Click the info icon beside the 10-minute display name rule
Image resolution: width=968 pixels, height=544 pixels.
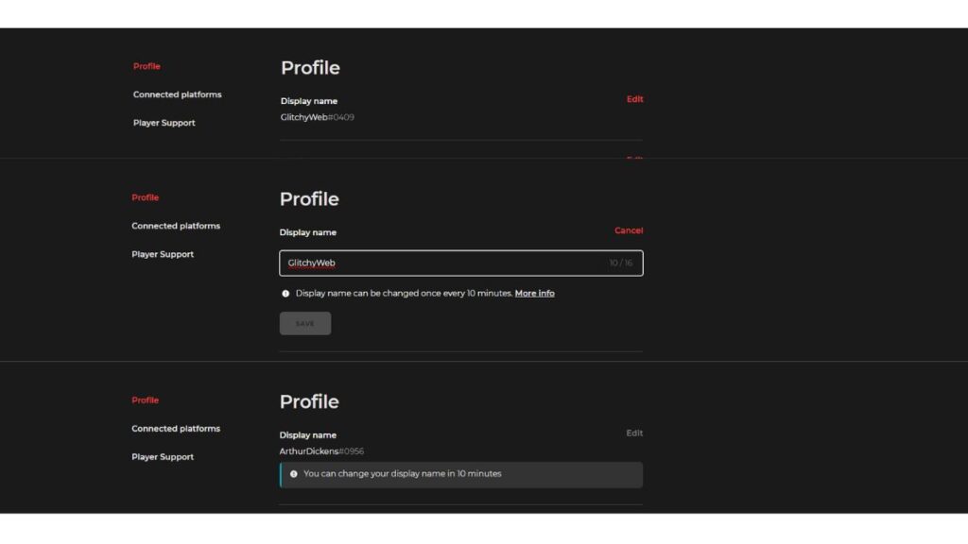[285, 294]
